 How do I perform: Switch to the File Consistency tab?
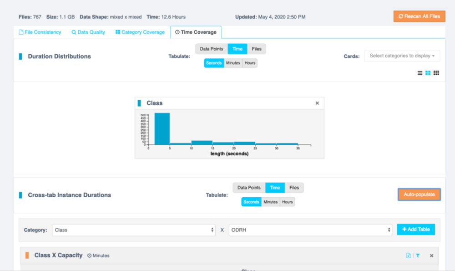40,32
